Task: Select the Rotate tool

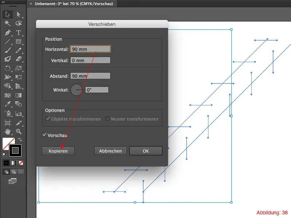Action: coord(8,68)
